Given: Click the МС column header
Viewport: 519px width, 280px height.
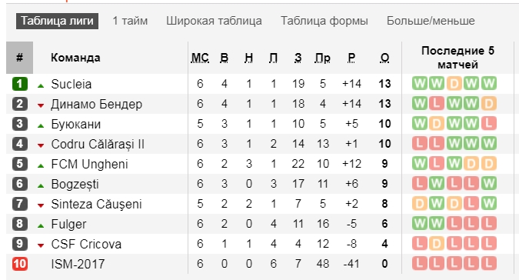Looking at the screenshot, I should [200, 58].
